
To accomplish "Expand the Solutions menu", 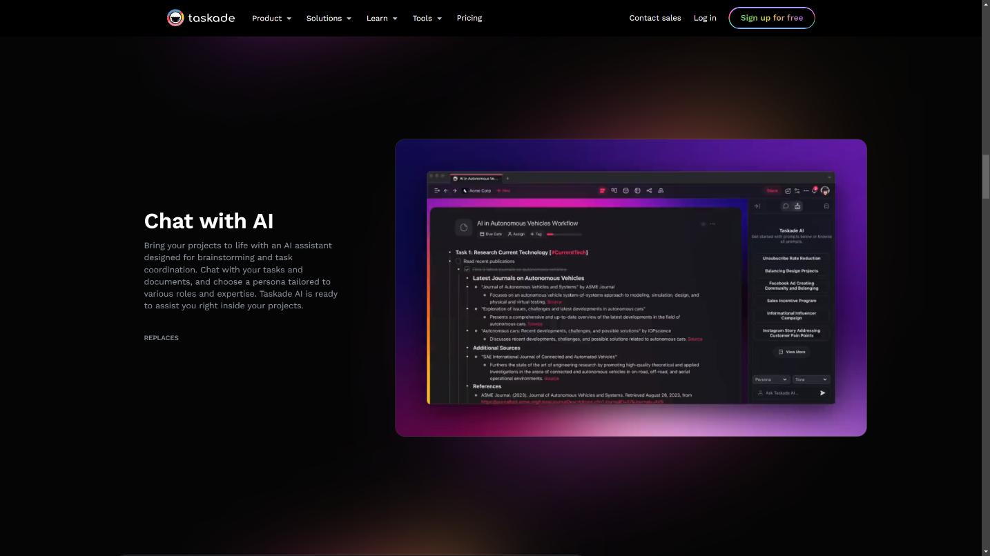I will (329, 18).
